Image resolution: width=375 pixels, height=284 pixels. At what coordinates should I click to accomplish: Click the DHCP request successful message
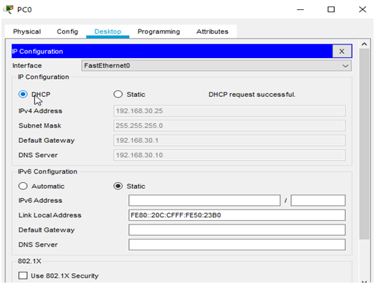tap(252, 95)
